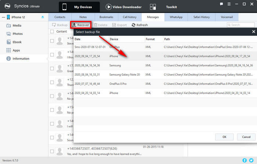Viewport: 257px width, 164px height.
Task: Switch to the Contacts tab
Action: point(60,17)
